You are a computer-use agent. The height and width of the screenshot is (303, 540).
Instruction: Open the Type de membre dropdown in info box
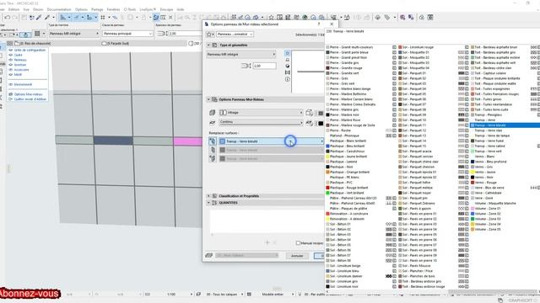pos(73,34)
